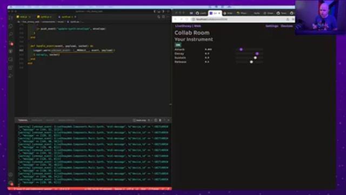346x195 pixels.
Task: Click the browser forward arrow
Action: point(181,19)
